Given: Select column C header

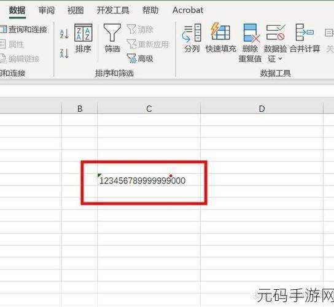Looking at the screenshot, I should pos(149,109).
